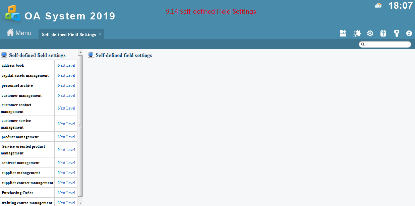The height and width of the screenshot is (206, 415).
Task: Click the home icon next to Menu
Action: (10, 32)
